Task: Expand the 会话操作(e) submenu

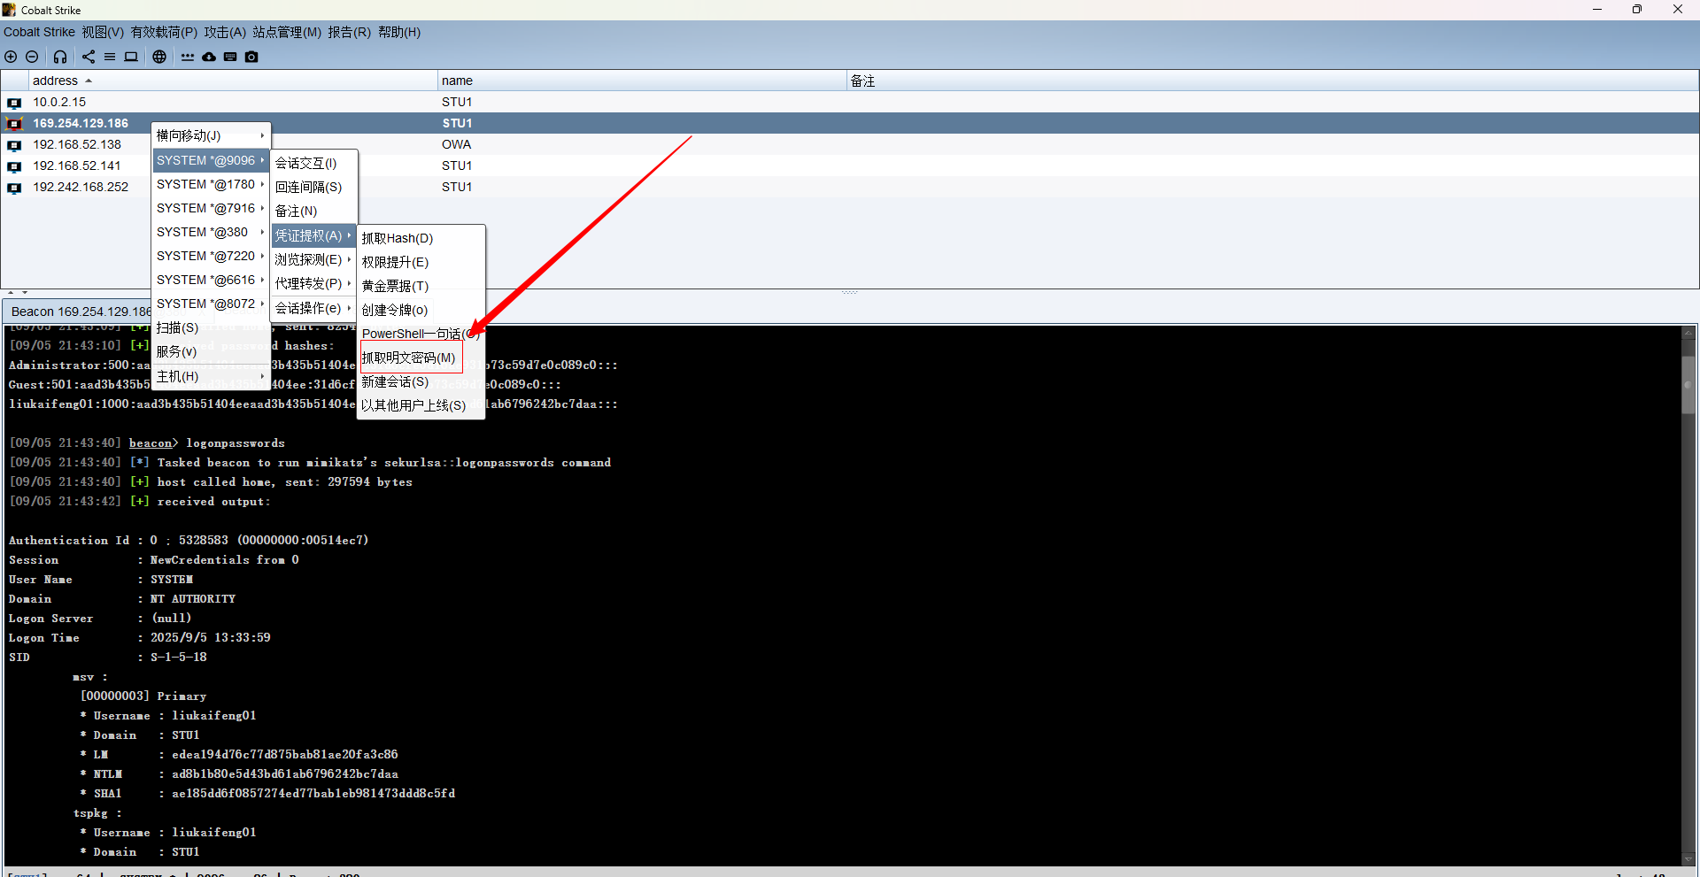Action: tap(313, 308)
